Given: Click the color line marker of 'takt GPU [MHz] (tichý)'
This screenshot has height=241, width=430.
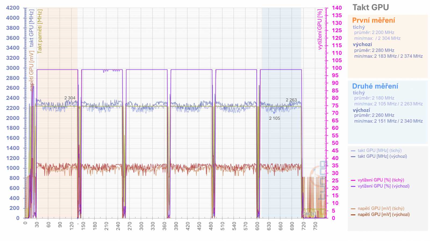Looking at the screenshot, I should 353,151.
